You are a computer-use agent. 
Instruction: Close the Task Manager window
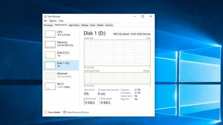(151, 16)
